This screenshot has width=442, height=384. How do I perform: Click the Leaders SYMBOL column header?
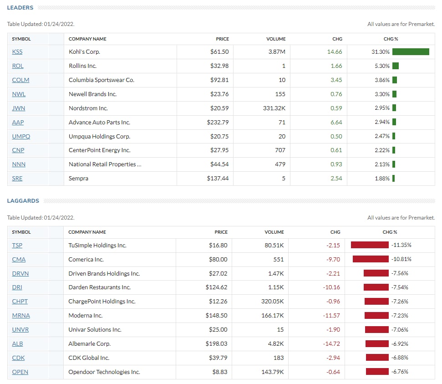tap(21, 39)
